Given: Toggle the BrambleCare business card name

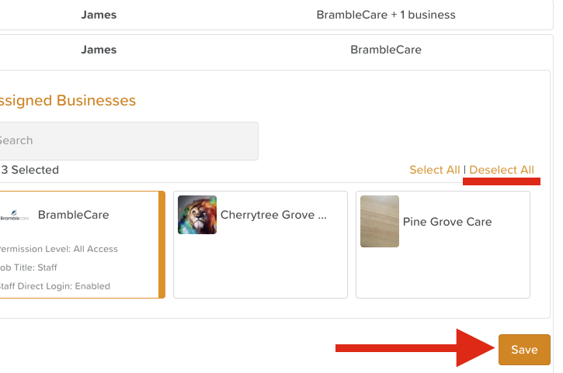Looking at the screenshot, I should pos(74,215).
